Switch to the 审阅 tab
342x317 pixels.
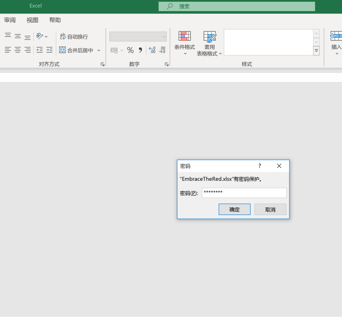tap(10, 20)
